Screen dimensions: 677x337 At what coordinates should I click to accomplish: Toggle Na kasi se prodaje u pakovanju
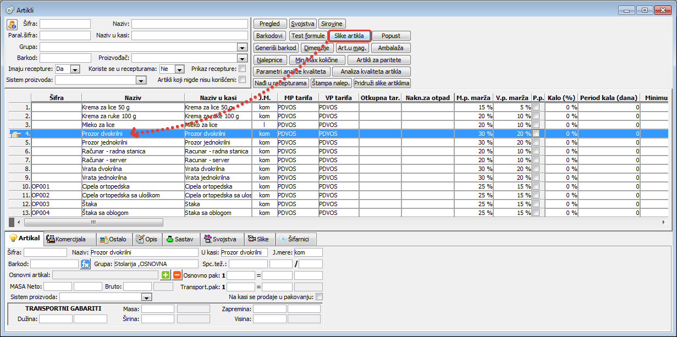[319, 297]
